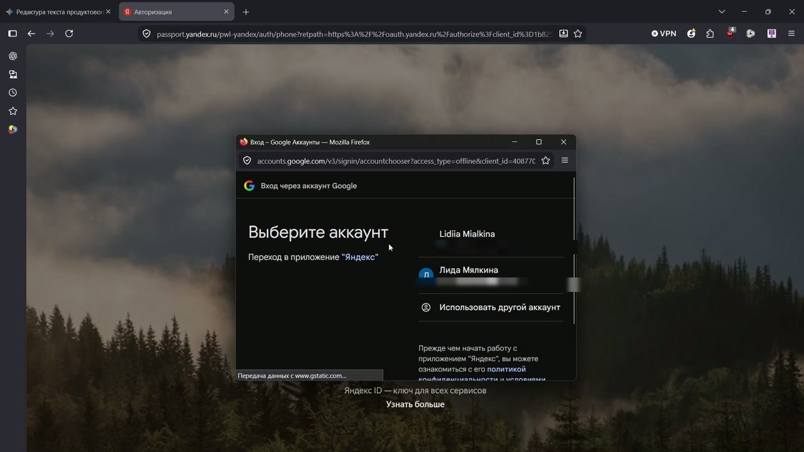Image resolution: width=804 pixels, height=452 pixels.
Task: Click the Google popup address bar
Action: tap(396, 161)
